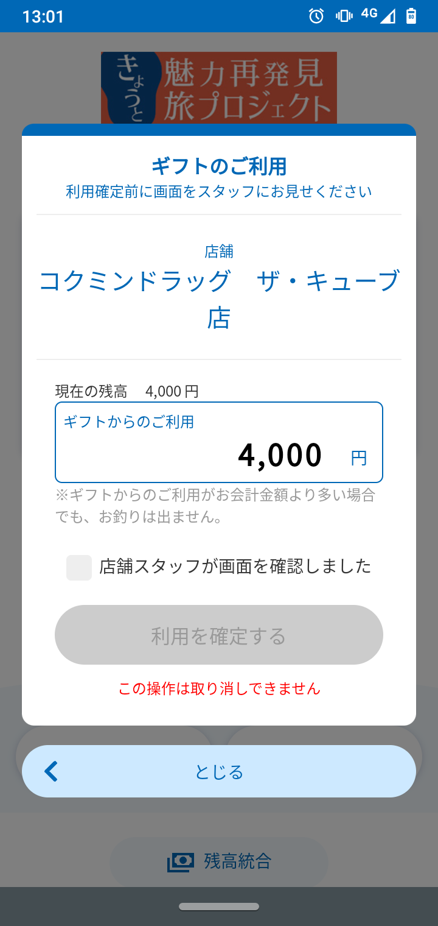Tap the 円 currency unit in amount field

(359, 458)
